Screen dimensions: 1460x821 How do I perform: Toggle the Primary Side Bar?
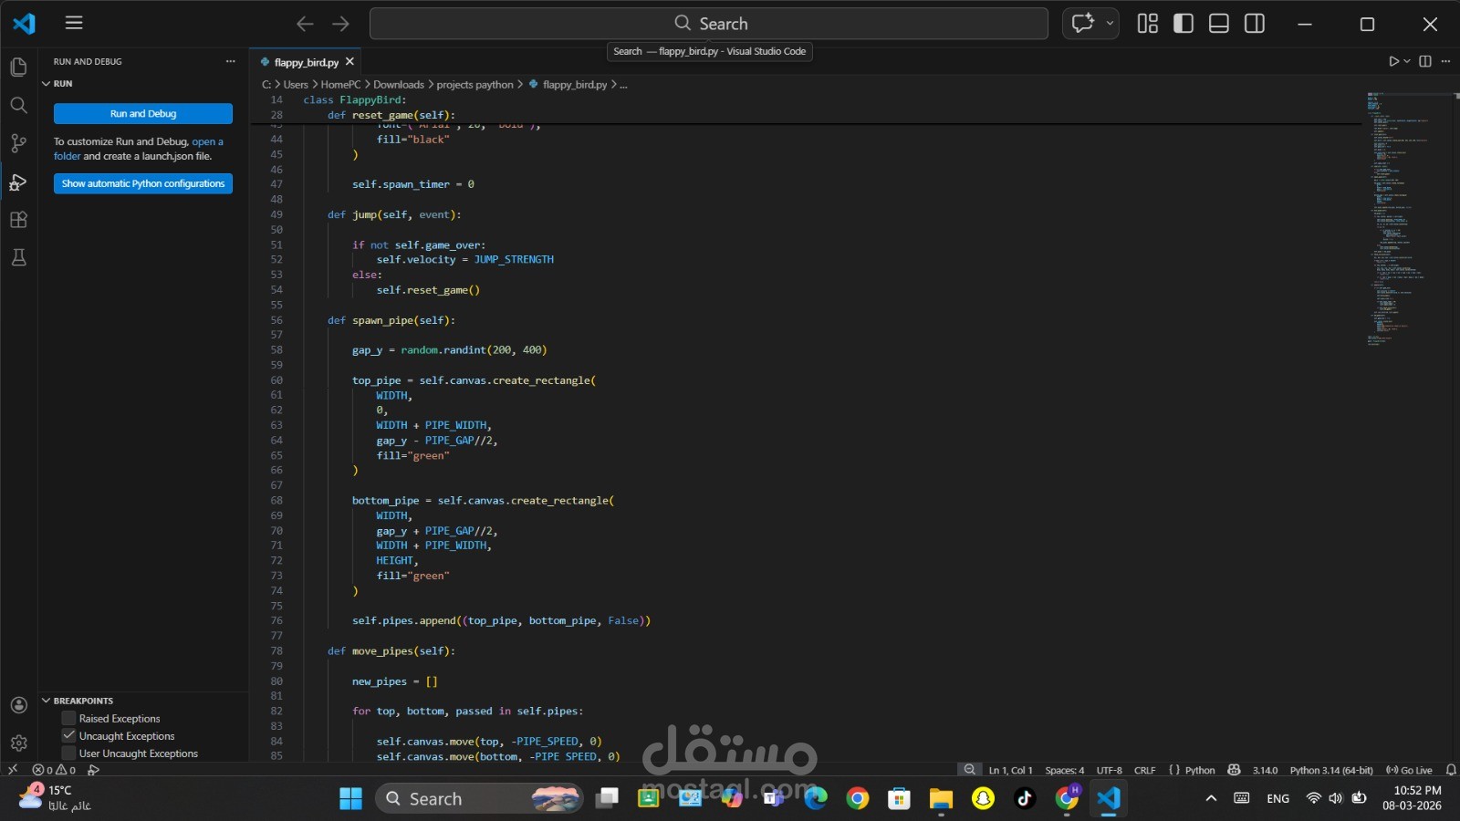(x=1184, y=24)
